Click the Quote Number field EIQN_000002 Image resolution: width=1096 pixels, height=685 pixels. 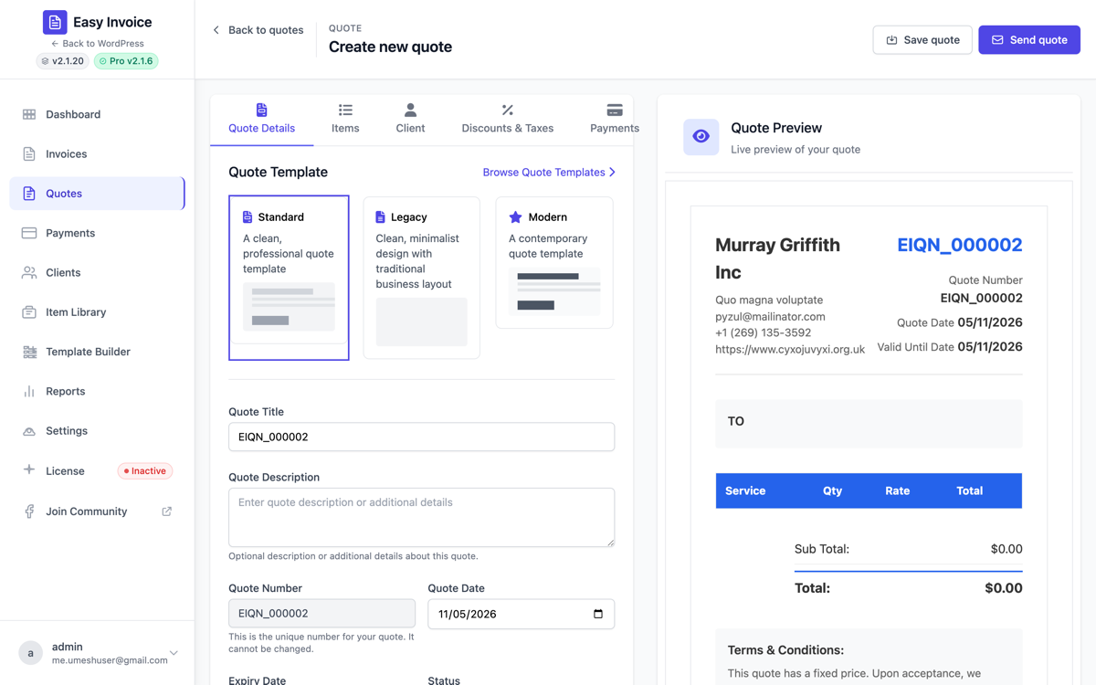pyautogui.click(x=321, y=614)
